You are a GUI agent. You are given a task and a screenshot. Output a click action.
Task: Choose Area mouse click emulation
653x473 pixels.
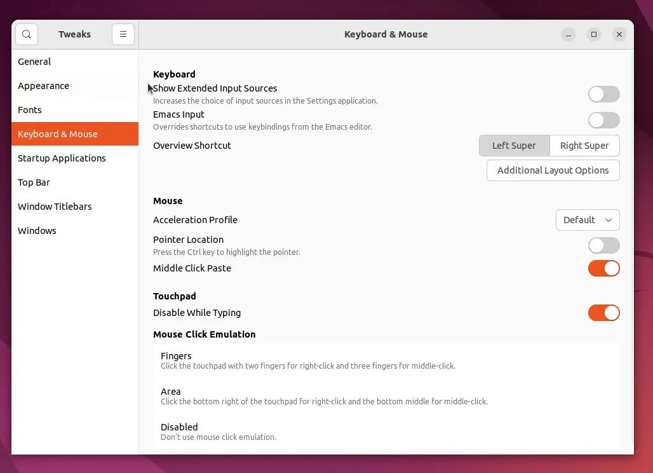point(386,395)
